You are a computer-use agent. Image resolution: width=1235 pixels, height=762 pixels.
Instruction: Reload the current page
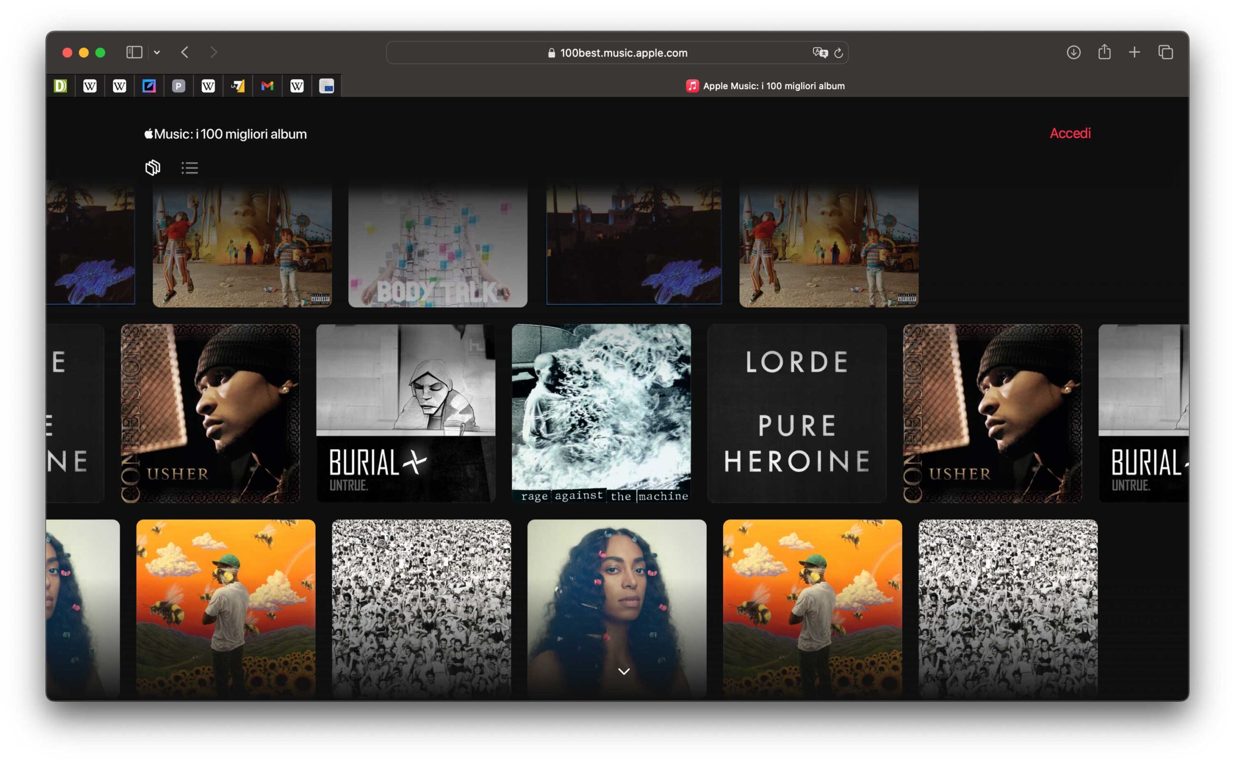838,53
